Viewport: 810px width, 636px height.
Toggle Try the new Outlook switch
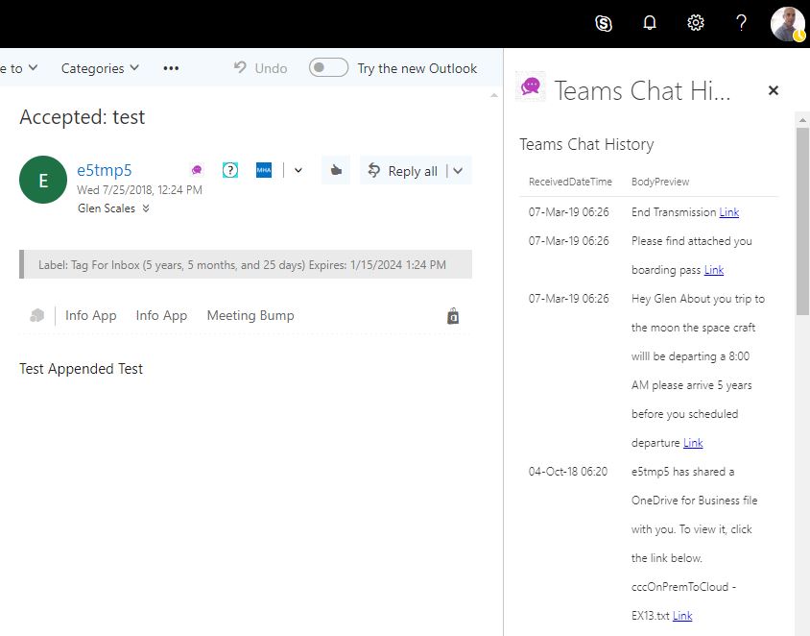328,68
